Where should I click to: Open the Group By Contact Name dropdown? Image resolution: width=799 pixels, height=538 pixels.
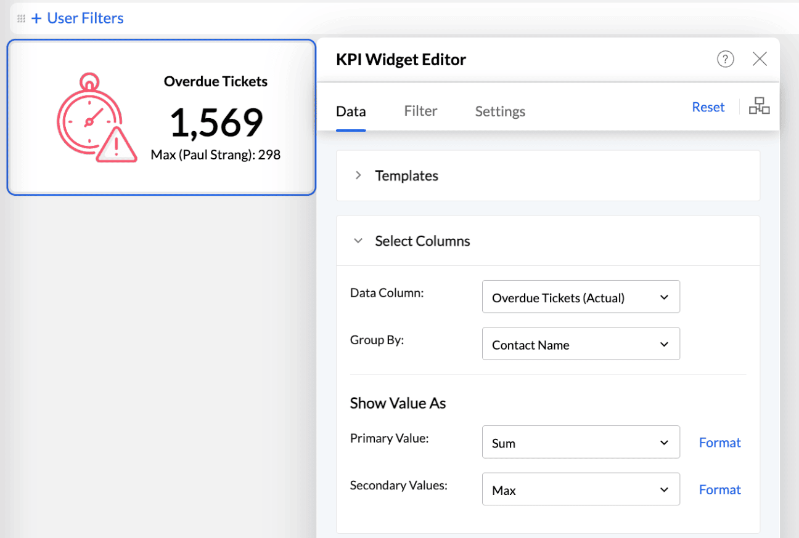(580, 344)
